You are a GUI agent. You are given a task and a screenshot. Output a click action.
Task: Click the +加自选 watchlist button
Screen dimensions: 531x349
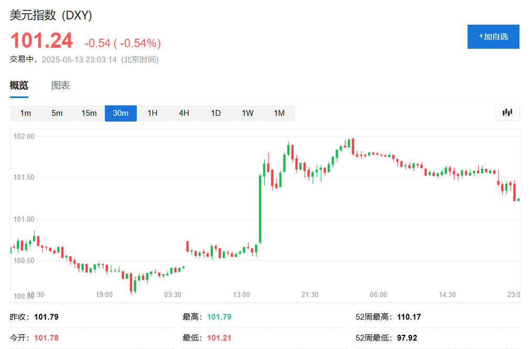[x=493, y=37]
